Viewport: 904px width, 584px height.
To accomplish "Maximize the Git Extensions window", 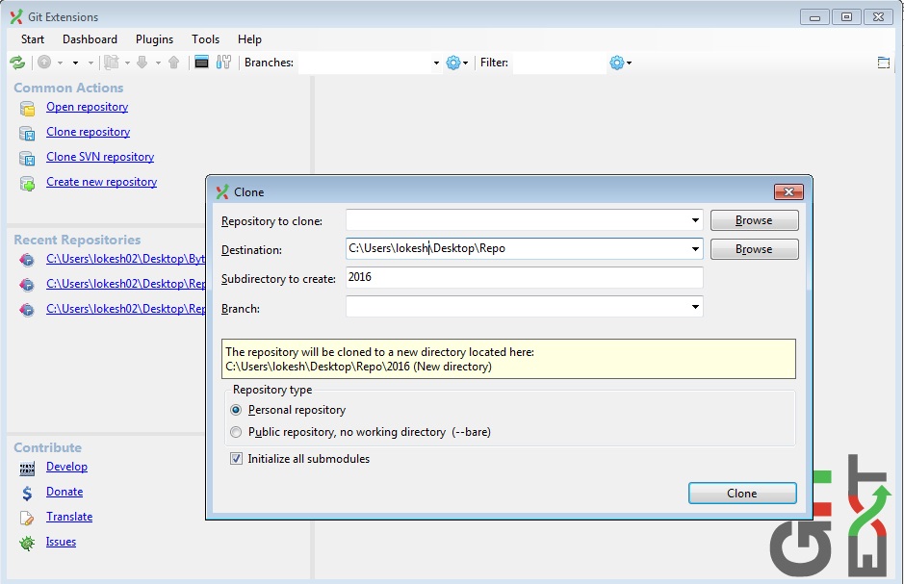I will coord(846,17).
